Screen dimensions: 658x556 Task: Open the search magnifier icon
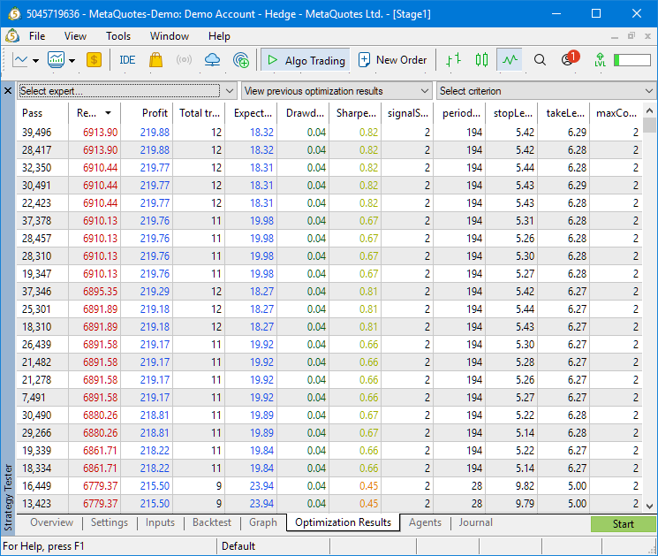541,60
